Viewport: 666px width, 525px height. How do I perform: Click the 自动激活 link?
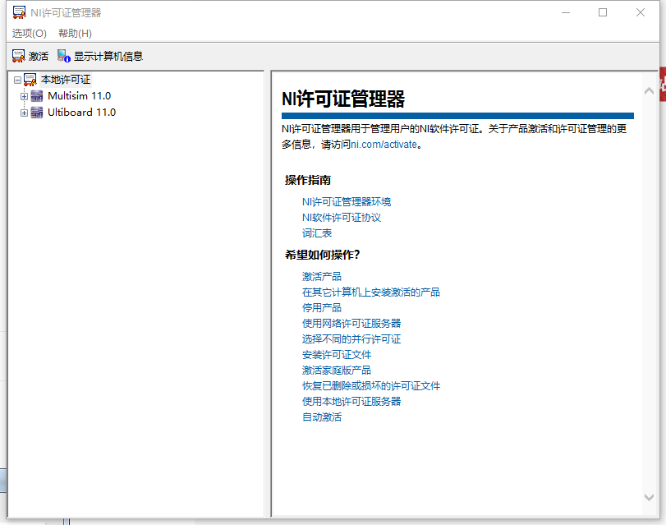(322, 417)
